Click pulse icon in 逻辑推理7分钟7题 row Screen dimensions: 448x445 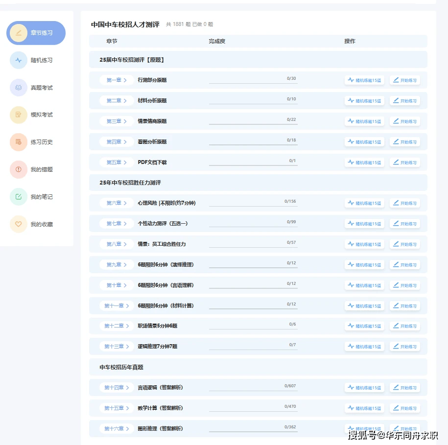click(x=351, y=346)
